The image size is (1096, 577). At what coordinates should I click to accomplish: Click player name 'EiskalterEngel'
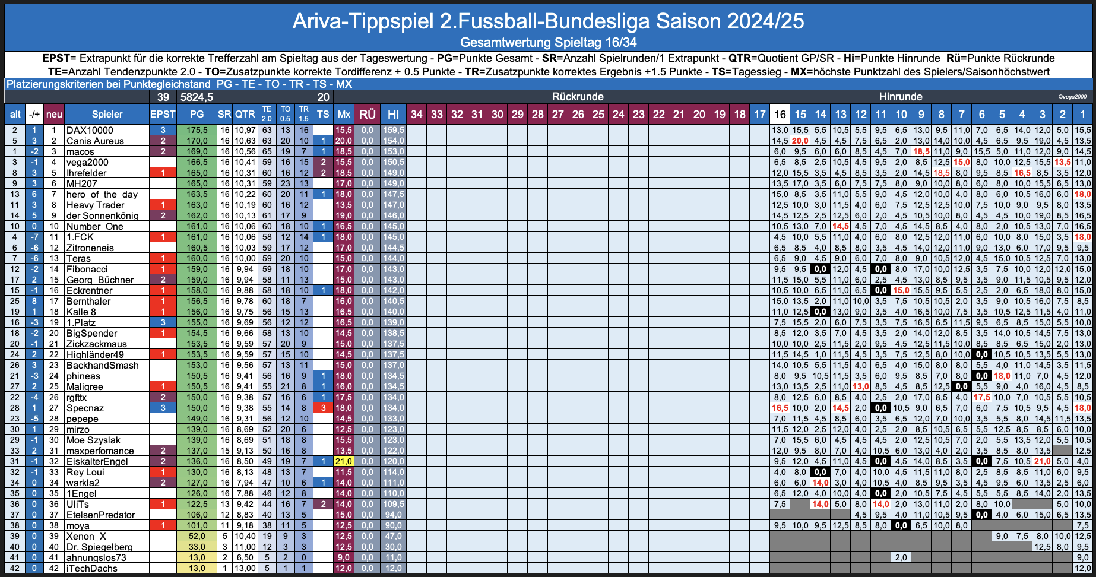click(97, 461)
